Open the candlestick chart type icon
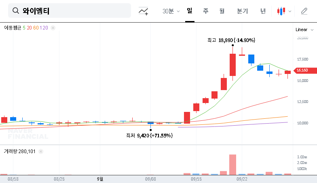 (281, 11)
